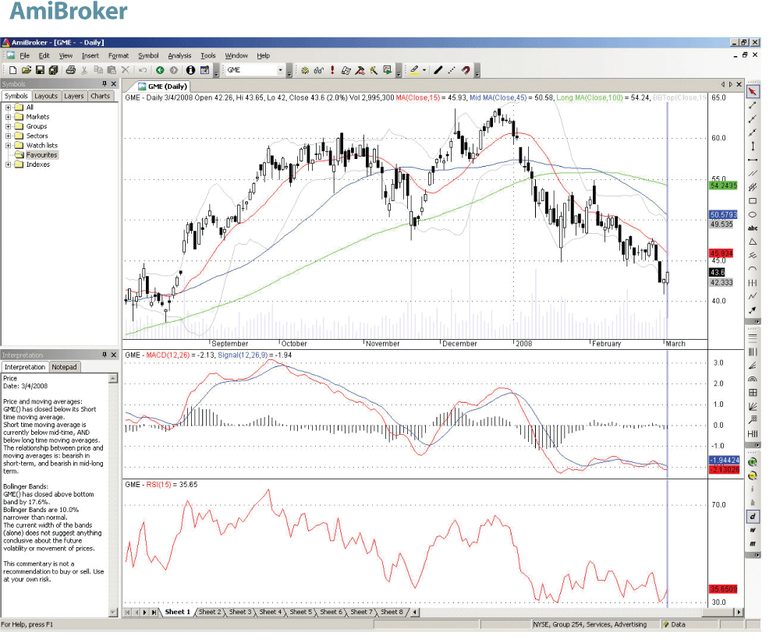Screen dimensions: 780x643
Task: Expand the All folder
Action: 8,108
